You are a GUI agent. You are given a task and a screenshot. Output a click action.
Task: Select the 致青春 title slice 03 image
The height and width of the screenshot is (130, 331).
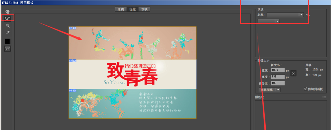[132, 74]
